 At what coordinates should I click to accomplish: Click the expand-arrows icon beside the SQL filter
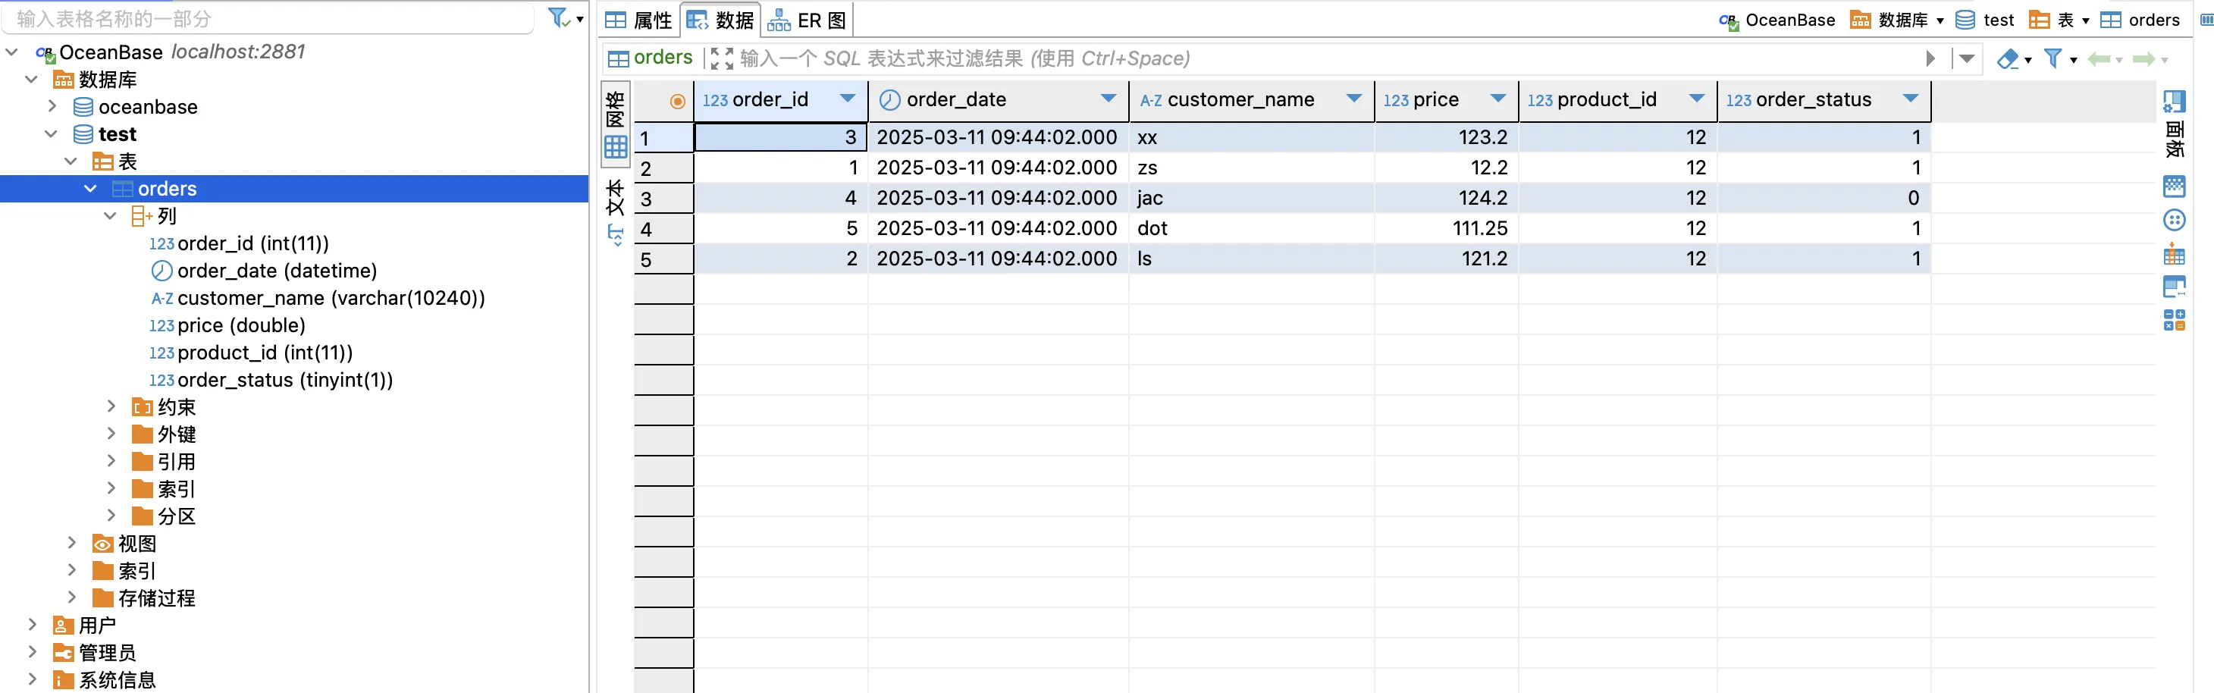[722, 58]
